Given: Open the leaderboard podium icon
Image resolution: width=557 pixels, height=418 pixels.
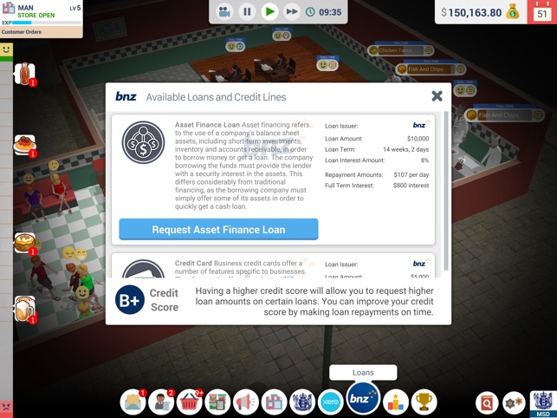Looking at the screenshot, I should click(396, 402).
